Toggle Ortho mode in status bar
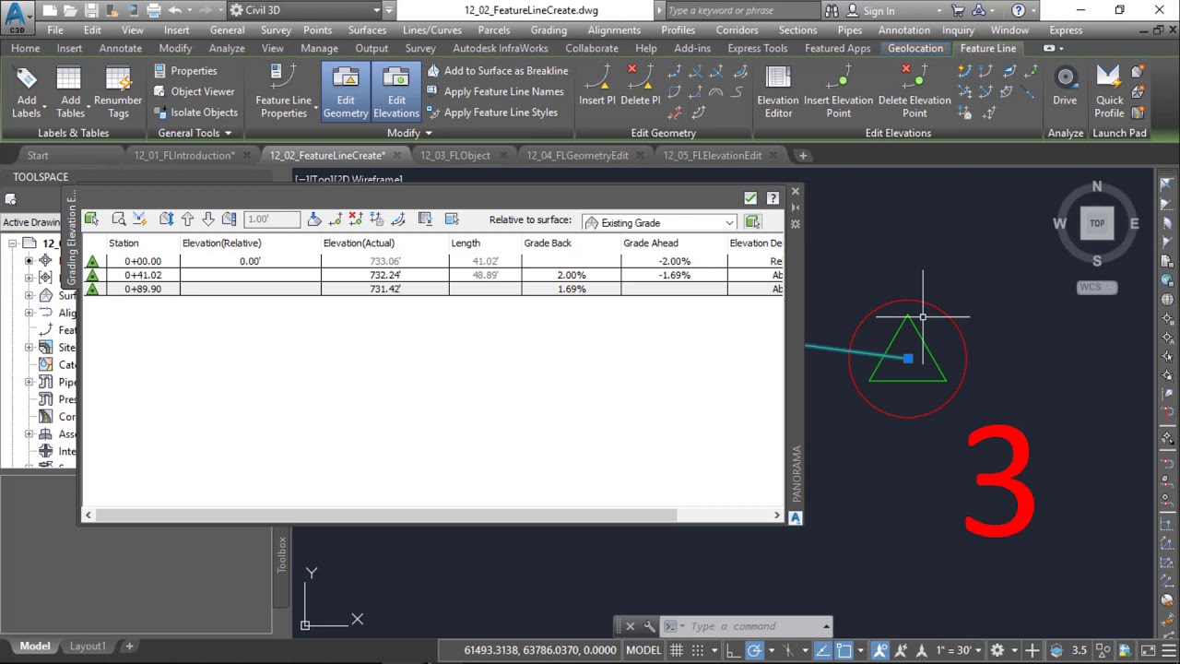Screen dimensions: 1180x664 point(733,650)
